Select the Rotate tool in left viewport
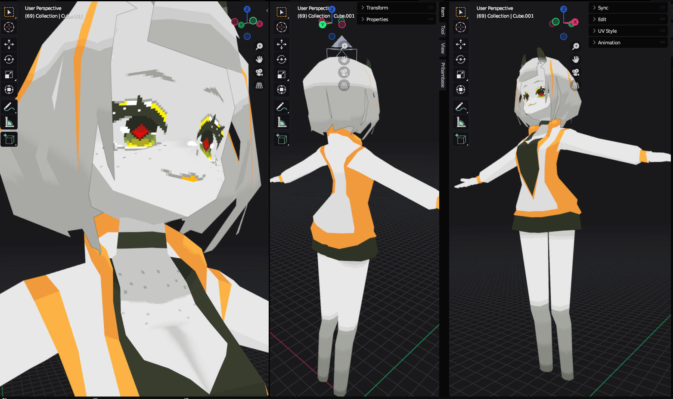Screen dimensions: 673x399 [9, 59]
